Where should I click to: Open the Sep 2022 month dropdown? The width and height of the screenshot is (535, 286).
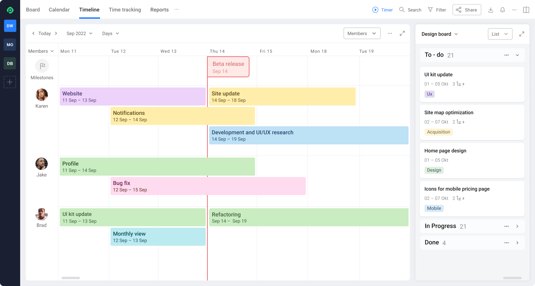coord(79,33)
